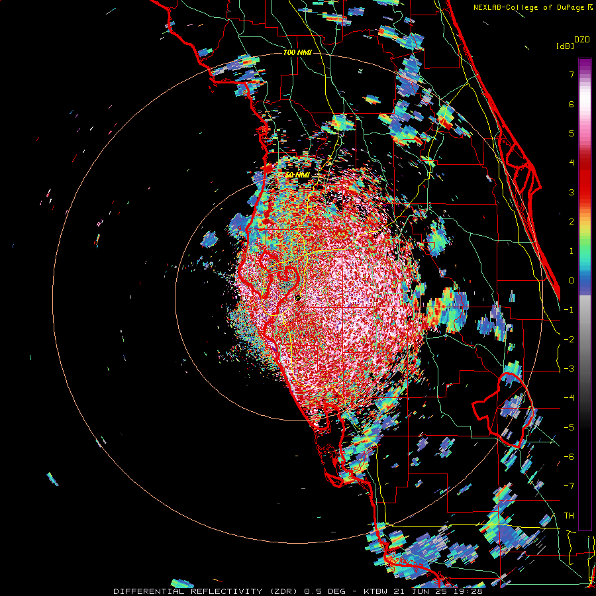596x596 pixels.
Task: Click the -7 value on the color scale
Action: click(x=569, y=486)
